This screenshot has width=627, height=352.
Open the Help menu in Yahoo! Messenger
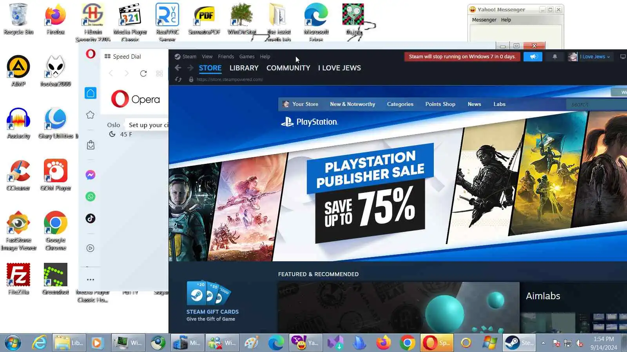(x=506, y=20)
